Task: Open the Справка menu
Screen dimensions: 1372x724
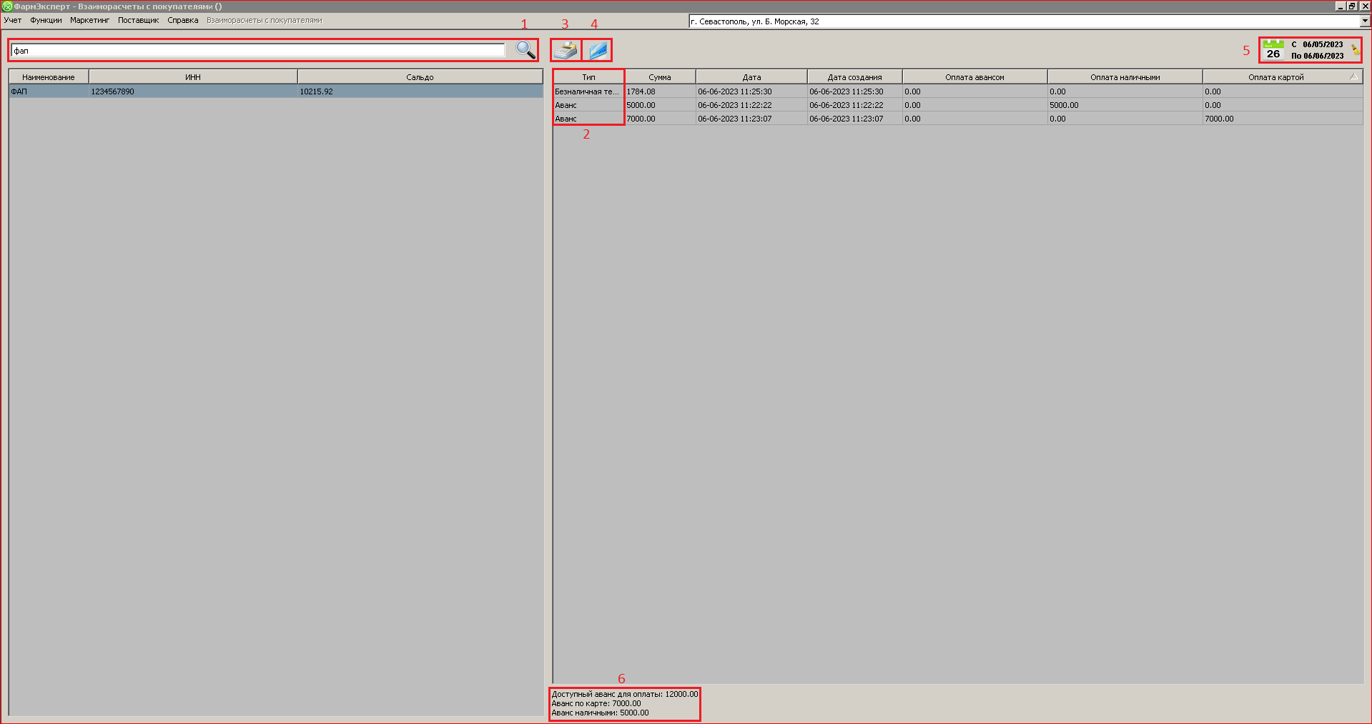Action: coord(182,20)
